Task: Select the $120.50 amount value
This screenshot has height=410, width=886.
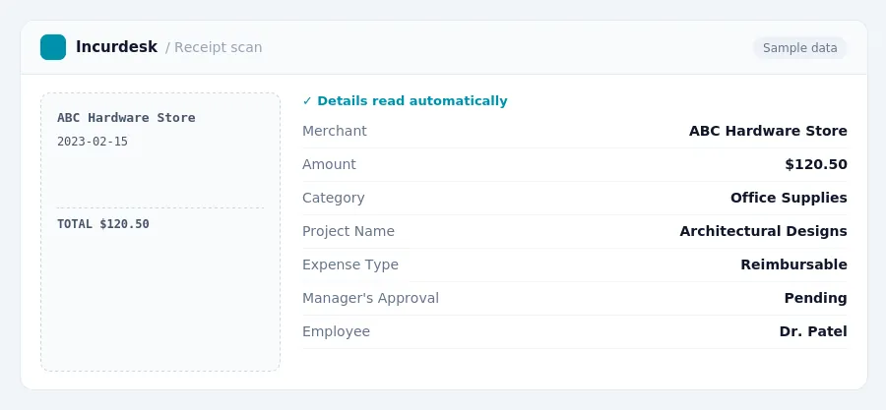Action: coord(816,164)
